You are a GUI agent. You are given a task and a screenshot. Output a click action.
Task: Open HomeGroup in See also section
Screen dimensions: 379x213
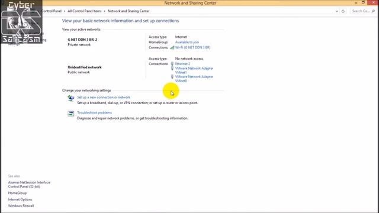pos(17,193)
